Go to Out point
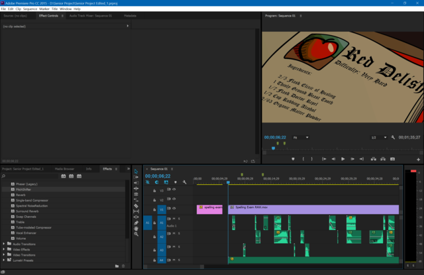 362,159
